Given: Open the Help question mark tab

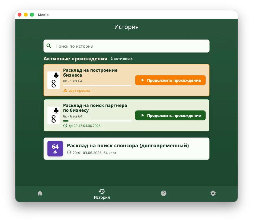Looking at the screenshot, I should (x=164, y=193).
